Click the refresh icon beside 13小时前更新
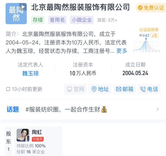Viewport: 166px width, 156px height. click(x=8, y=89)
